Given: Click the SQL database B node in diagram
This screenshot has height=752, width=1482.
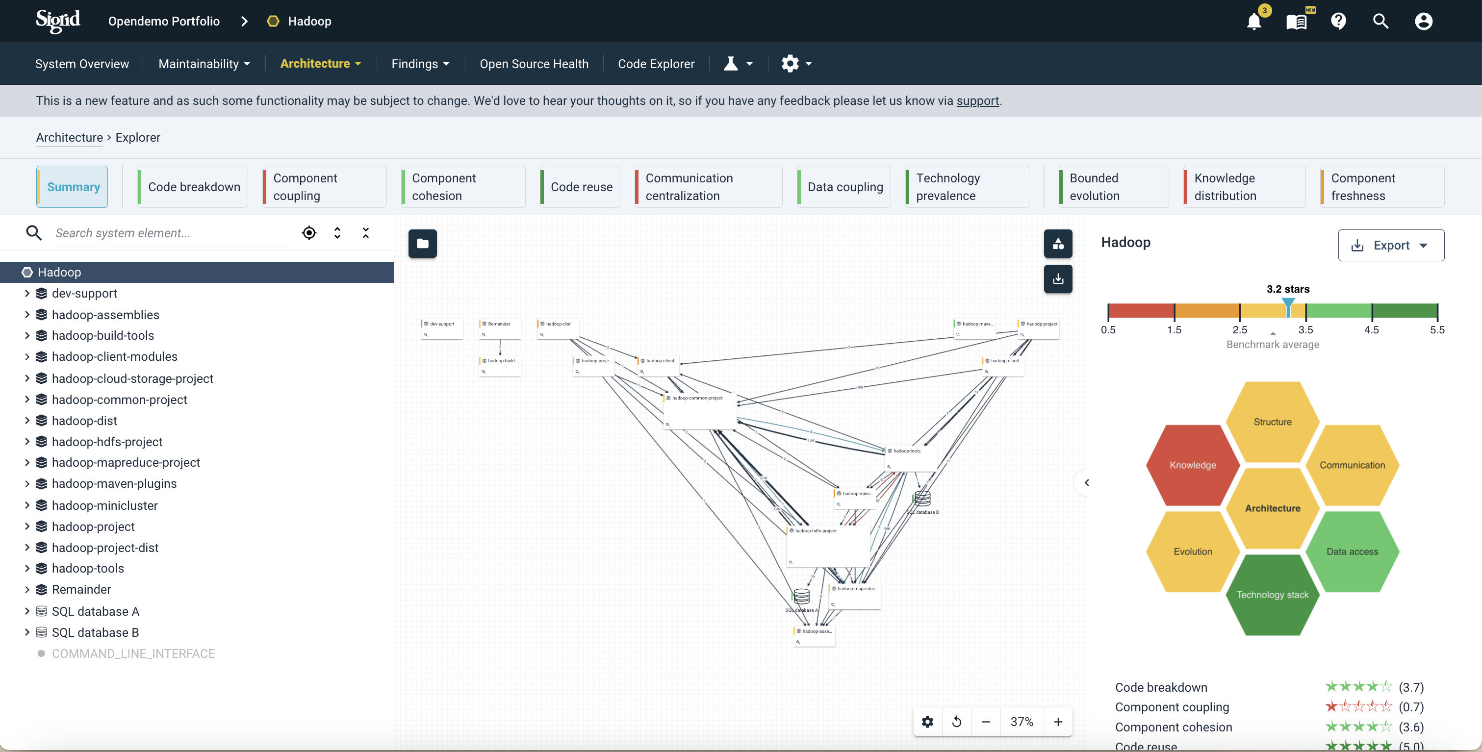Looking at the screenshot, I should click(922, 498).
